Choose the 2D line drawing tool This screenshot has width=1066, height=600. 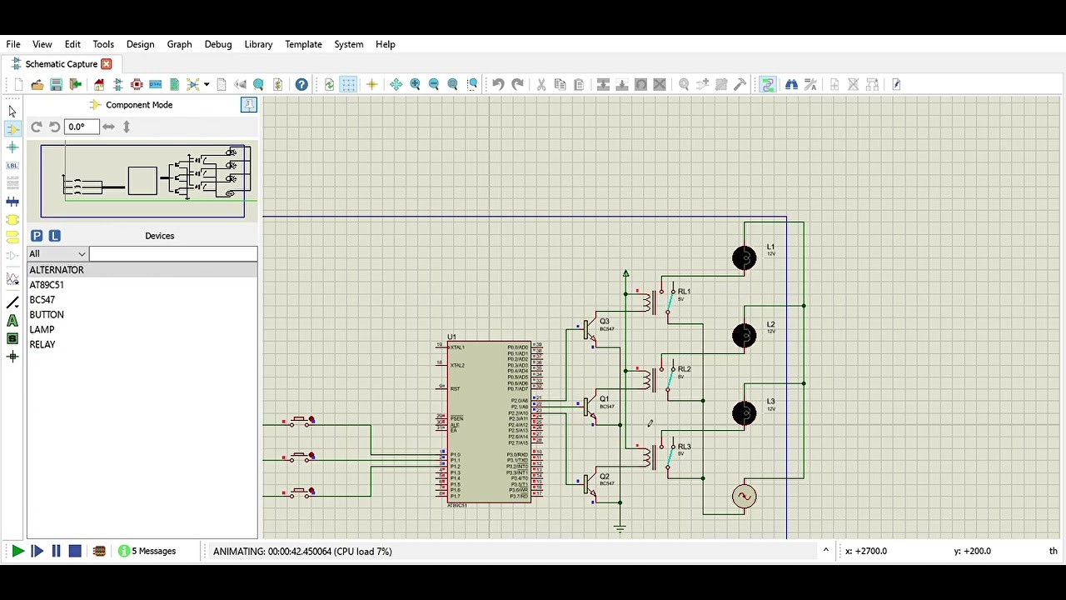[x=12, y=302]
